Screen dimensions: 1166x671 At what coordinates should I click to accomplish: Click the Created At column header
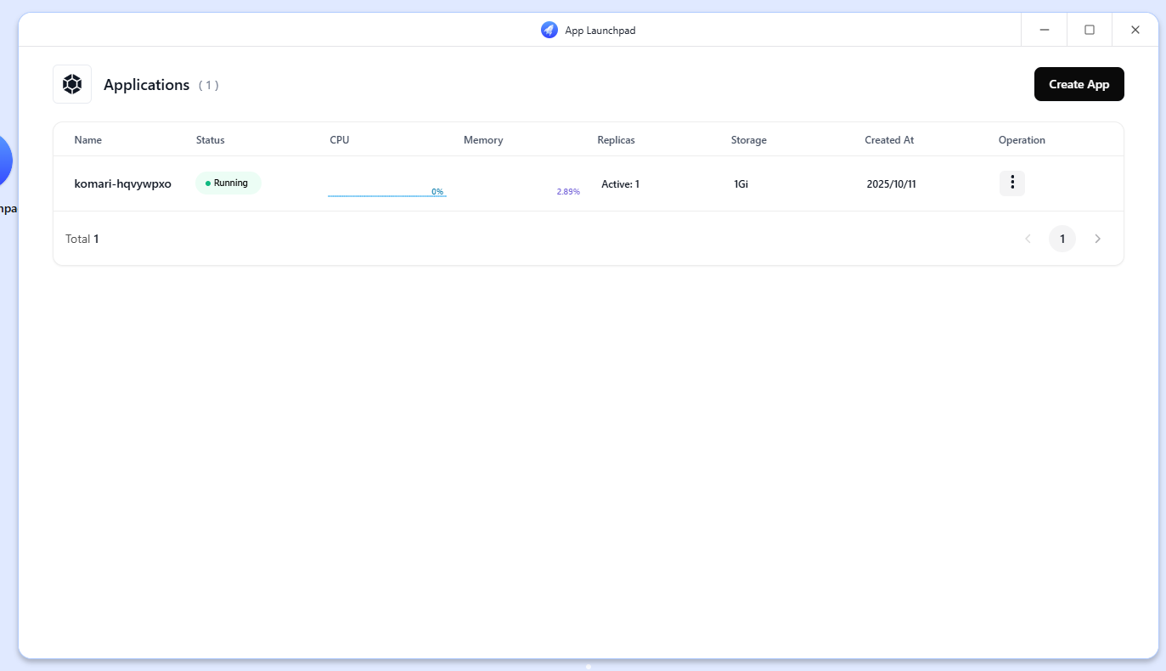(889, 140)
